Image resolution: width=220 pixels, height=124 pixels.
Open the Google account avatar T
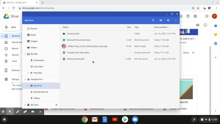click(x=214, y=16)
